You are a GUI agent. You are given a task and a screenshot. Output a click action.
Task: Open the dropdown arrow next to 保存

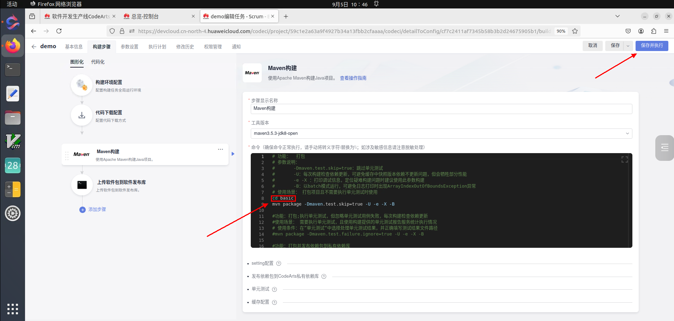(628, 46)
